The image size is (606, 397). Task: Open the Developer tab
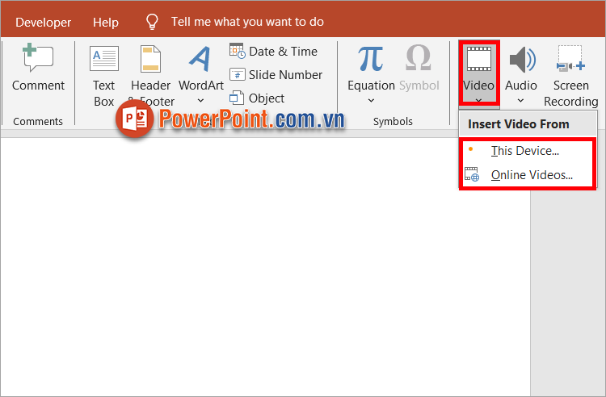tap(43, 22)
